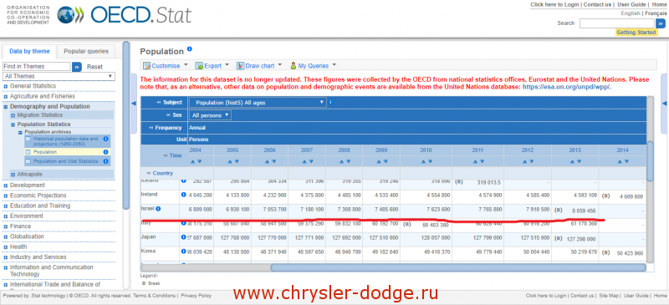Sort 2004 column ascending
The width and height of the screenshot is (669, 305).
point(192,161)
